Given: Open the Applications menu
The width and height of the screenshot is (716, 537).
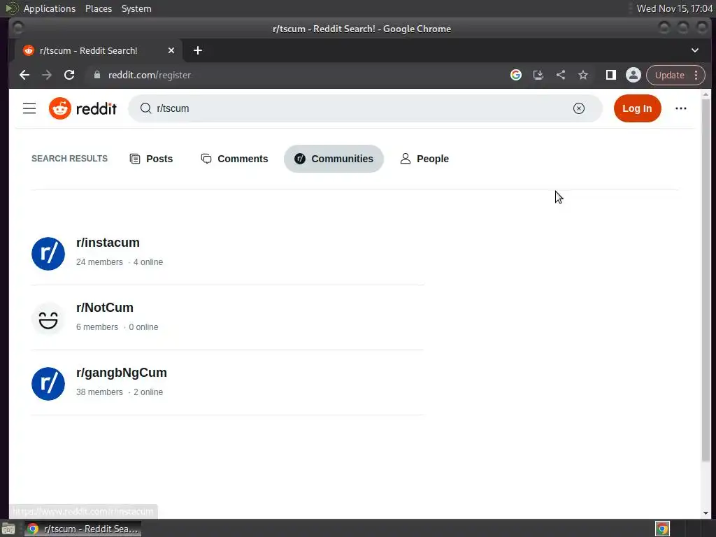Looking at the screenshot, I should point(50,8).
